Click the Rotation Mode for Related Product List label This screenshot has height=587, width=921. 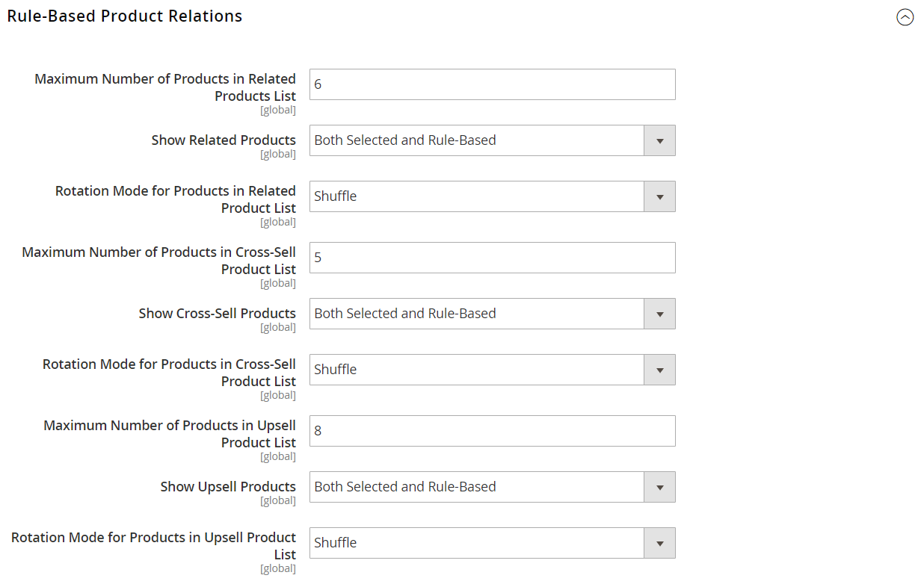(176, 199)
